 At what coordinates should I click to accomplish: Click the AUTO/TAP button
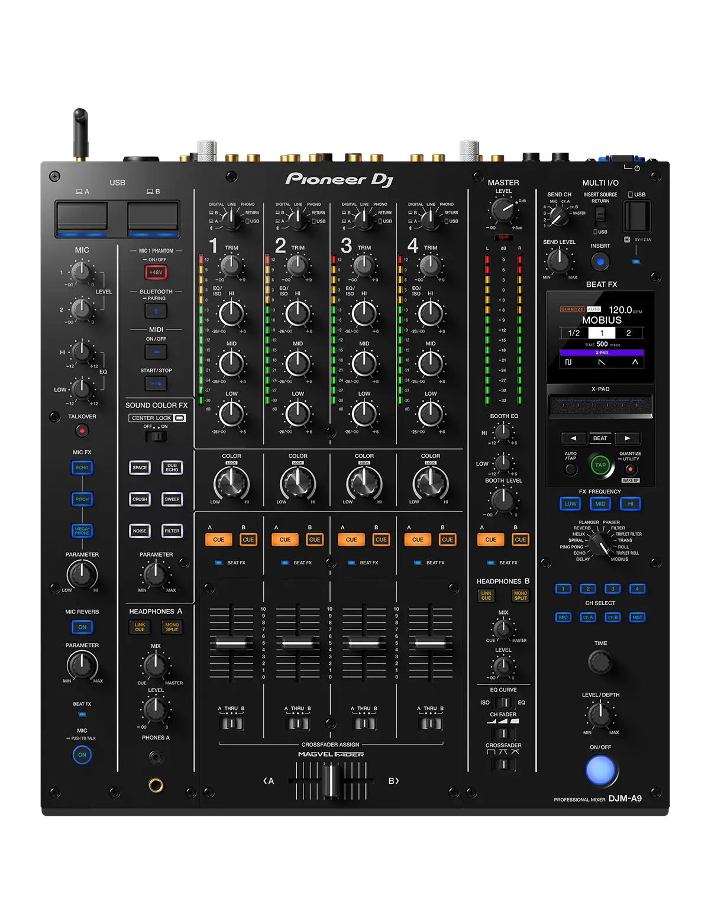point(571,470)
